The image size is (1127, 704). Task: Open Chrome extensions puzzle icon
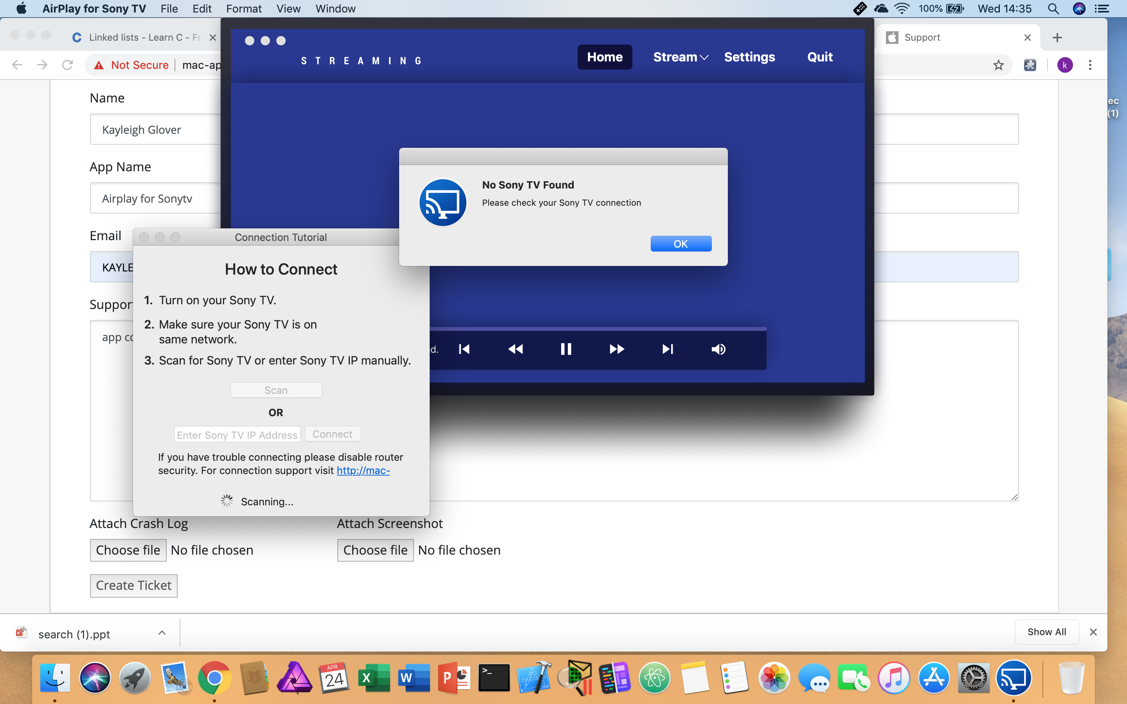1030,65
